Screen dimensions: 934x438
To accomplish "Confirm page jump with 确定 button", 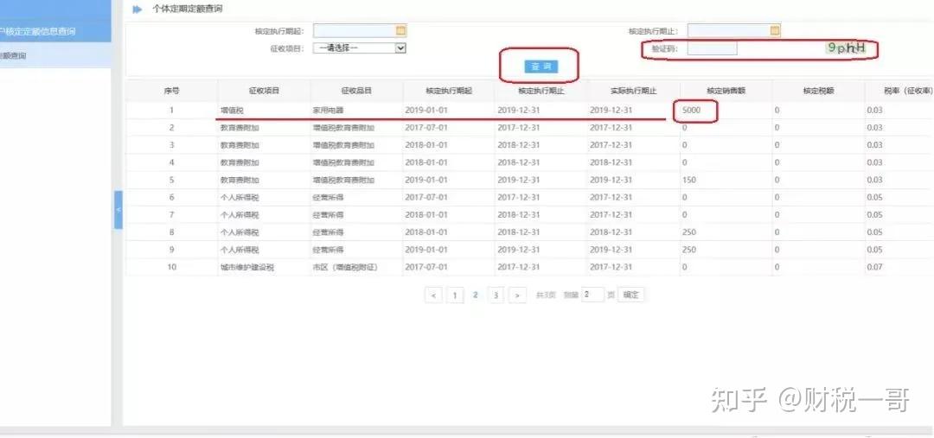I will click(x=630, y=295).
